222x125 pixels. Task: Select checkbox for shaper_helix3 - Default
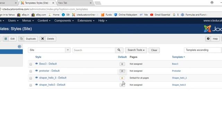pyautogui.click(x=31, y=85)
